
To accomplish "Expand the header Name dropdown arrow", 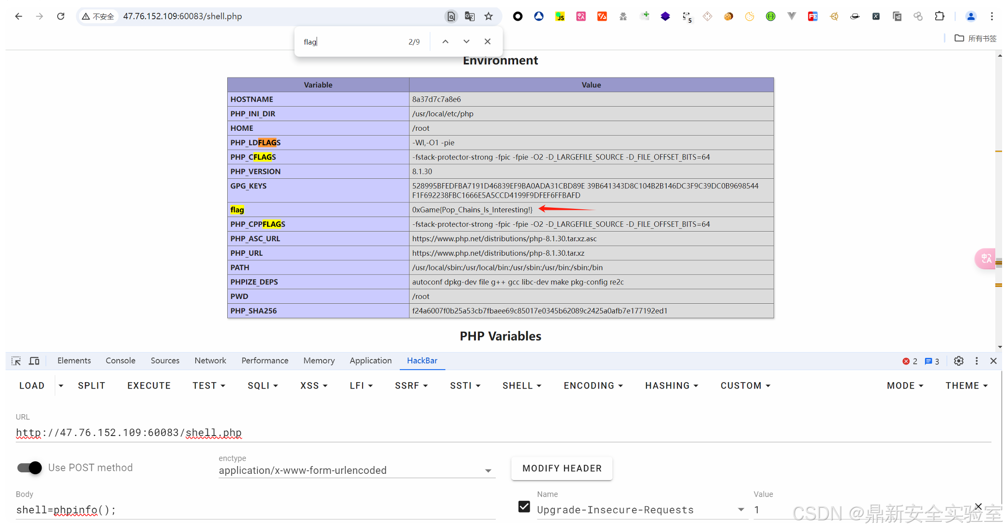I will click(740, 510).
